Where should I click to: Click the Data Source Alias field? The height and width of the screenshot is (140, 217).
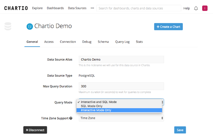121,59
